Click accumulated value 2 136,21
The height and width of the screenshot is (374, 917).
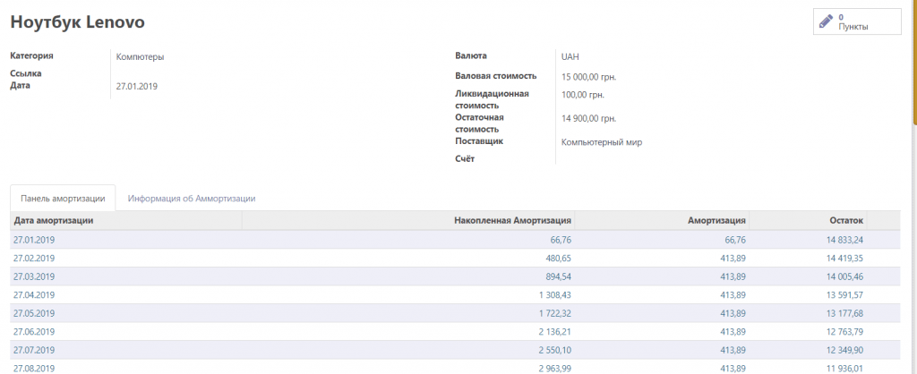[555, 332]
